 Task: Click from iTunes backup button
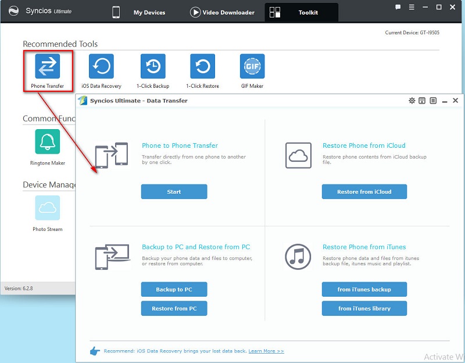click(x=364, y=289)
